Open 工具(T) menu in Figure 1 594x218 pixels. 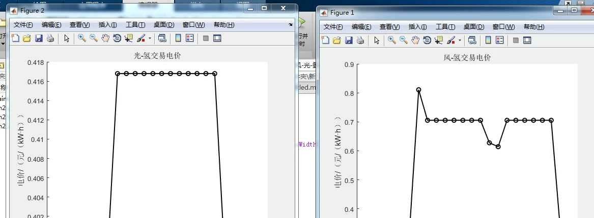point(445,27)
